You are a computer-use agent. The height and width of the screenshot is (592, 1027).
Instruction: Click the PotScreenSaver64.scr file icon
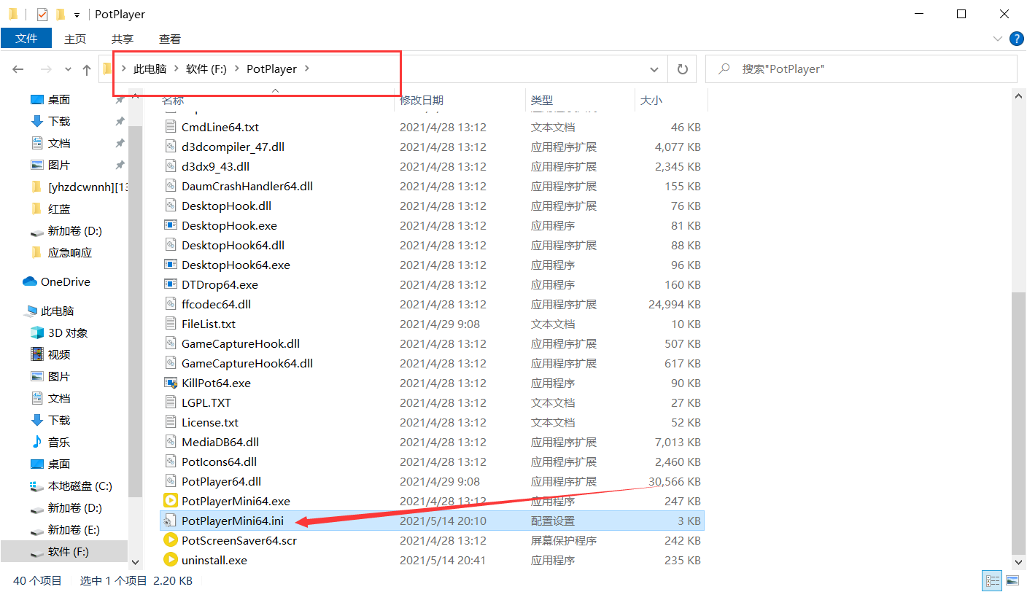170,540
